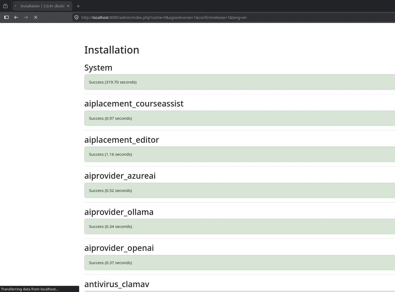
Task: Open the recent browsing list icon
Action: click(x=5, y=6)
